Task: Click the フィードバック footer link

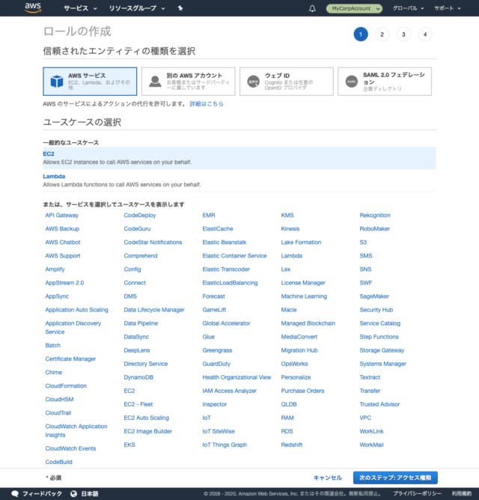Action: click(x=42, y=493)
